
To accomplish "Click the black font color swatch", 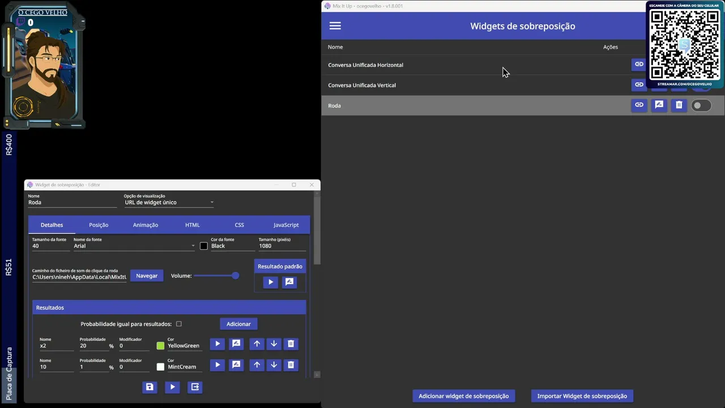I will 204,246.
